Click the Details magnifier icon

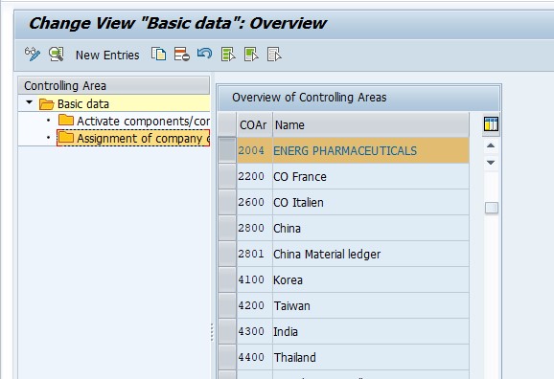click(57, 55)
